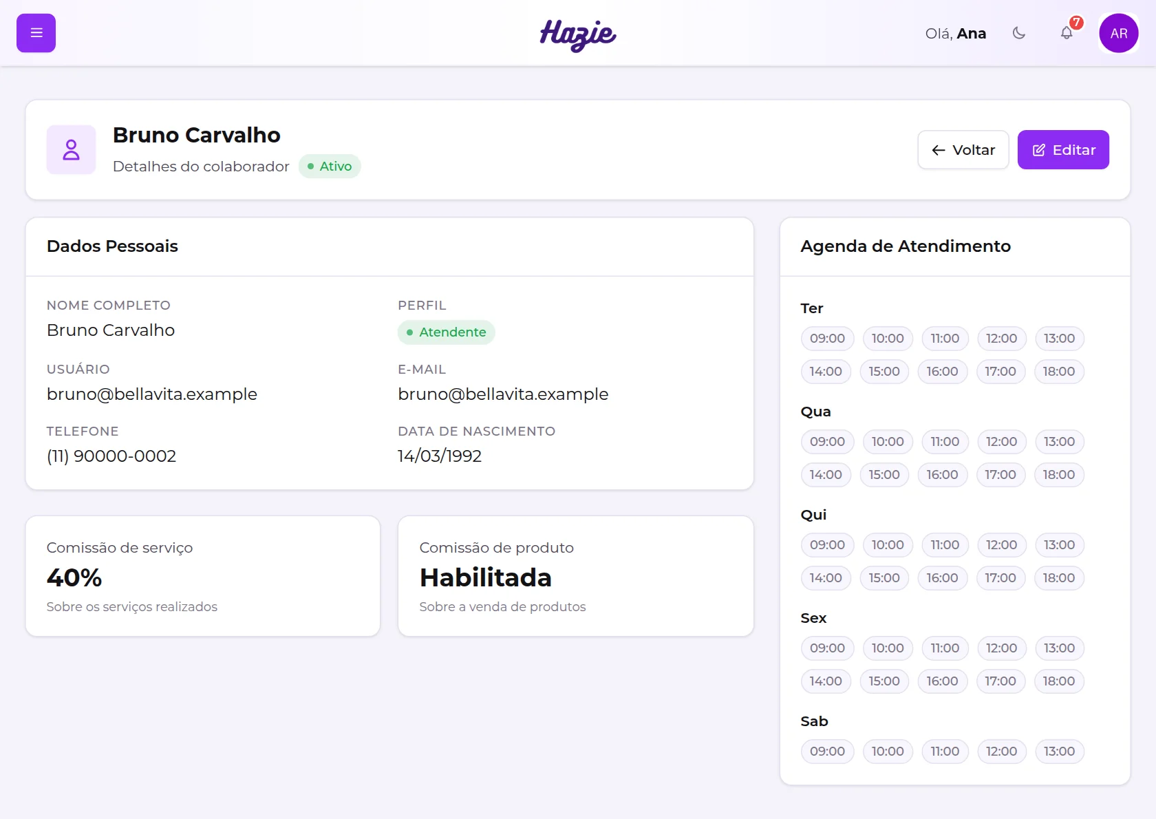Click the collaborator profile person icon
This screenshot has height=819, width=1156.
pos(71,149)
